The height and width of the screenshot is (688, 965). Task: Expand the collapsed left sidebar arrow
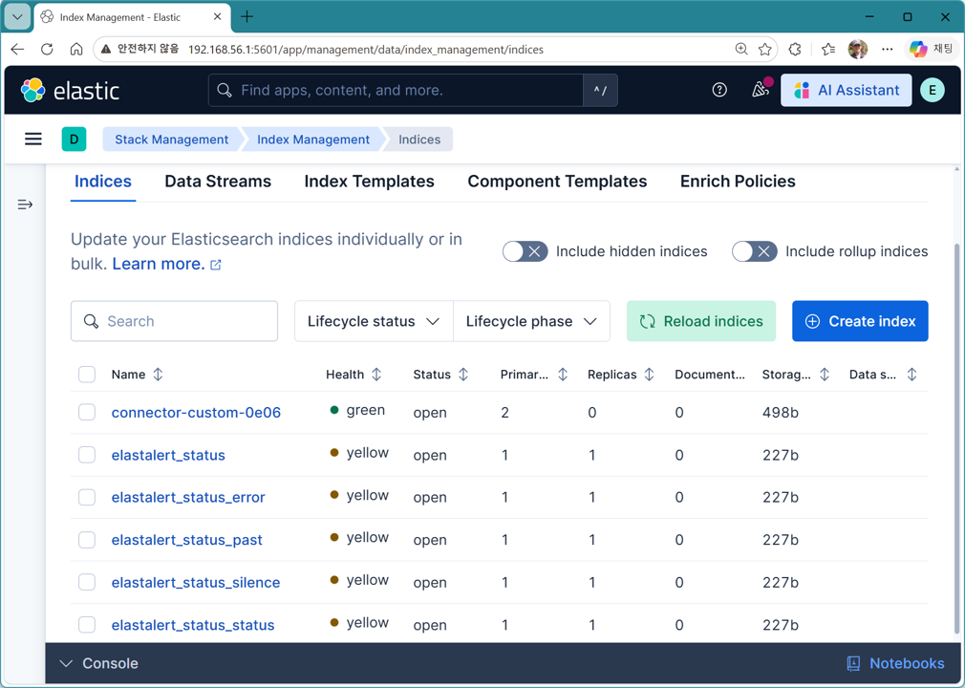point(25,204)
